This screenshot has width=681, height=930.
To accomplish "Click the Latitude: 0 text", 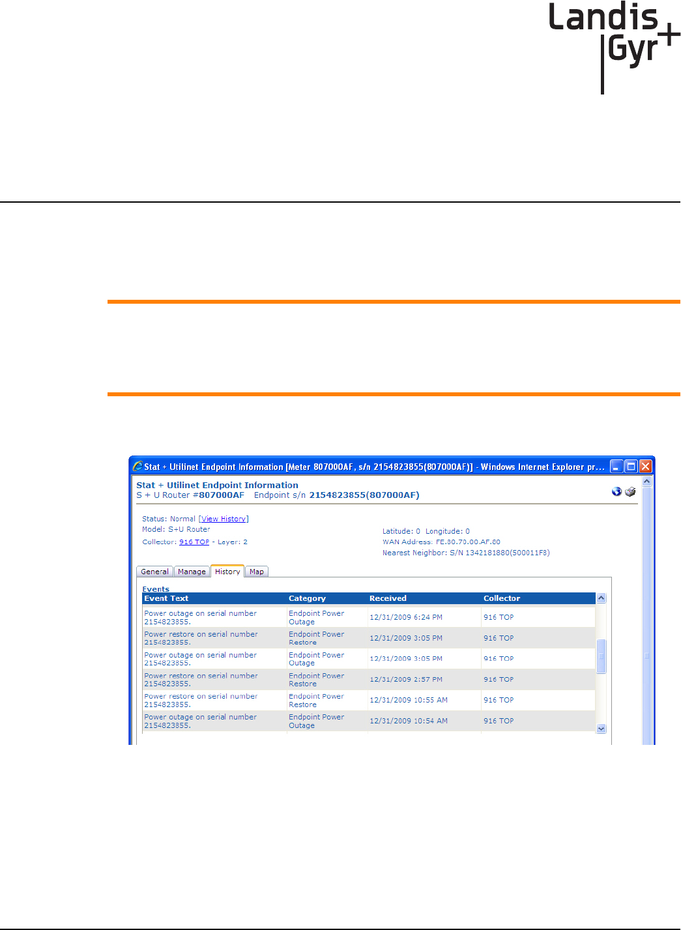I will 401,531.
